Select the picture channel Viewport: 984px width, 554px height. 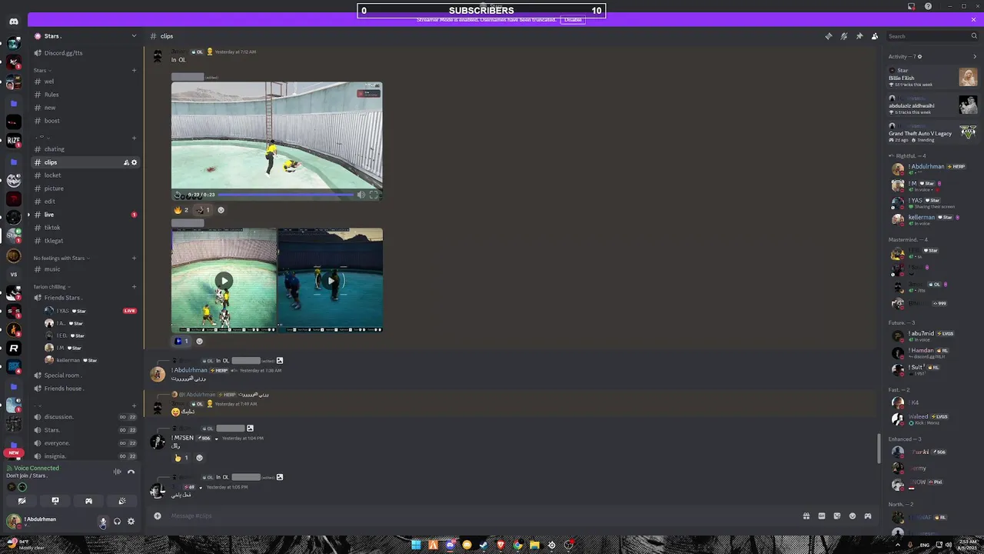click(x=85, y=189)
